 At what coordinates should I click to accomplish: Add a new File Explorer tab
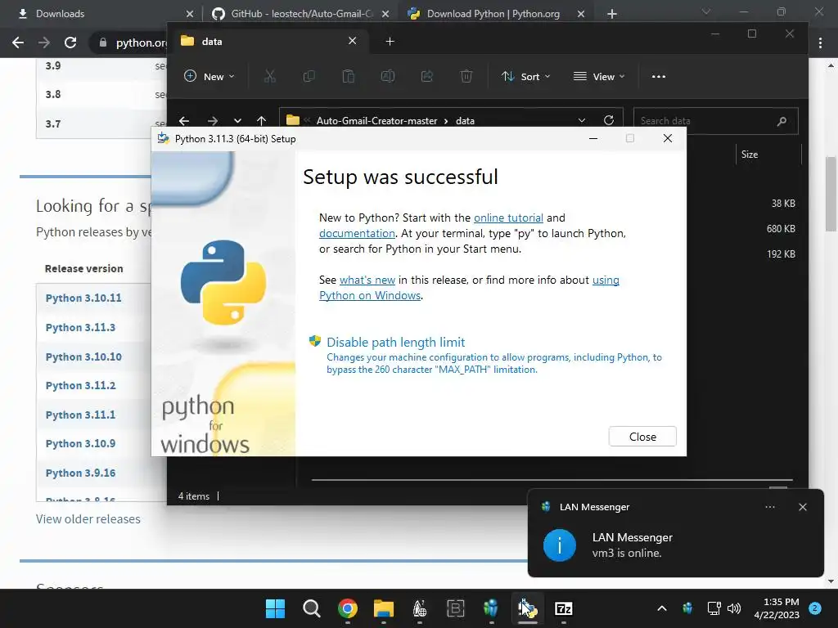pos(390,41)
